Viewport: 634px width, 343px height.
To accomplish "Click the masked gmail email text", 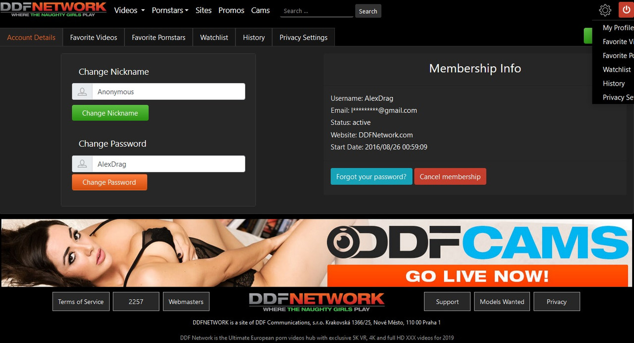I will 374,110.
